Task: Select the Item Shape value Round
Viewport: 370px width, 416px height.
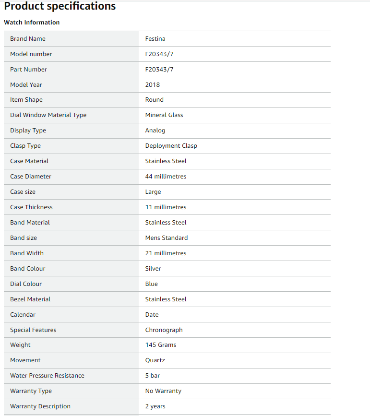Action: [x=154, y=100]
